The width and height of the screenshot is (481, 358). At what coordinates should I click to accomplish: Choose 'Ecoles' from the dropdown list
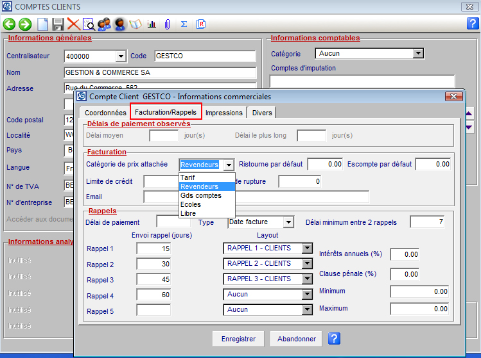191,204
